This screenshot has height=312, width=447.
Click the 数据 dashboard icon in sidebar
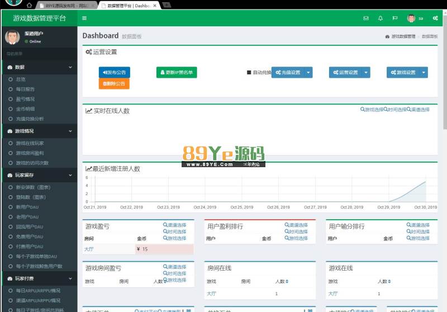point(10,67)
